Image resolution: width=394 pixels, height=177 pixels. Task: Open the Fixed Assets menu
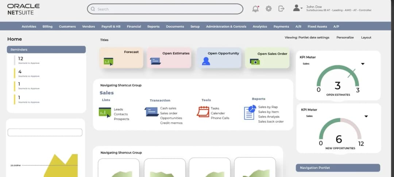tap(317, 26)
